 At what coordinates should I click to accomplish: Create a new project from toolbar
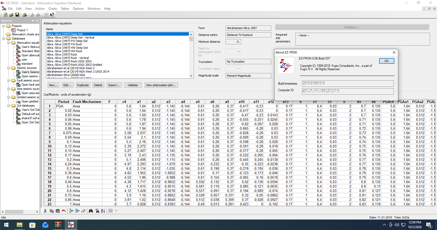pos(6,15)
